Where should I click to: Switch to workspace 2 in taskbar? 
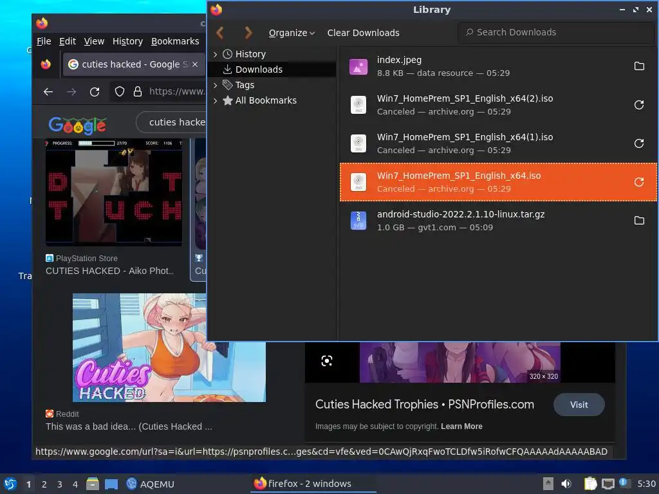click(44, 484)
